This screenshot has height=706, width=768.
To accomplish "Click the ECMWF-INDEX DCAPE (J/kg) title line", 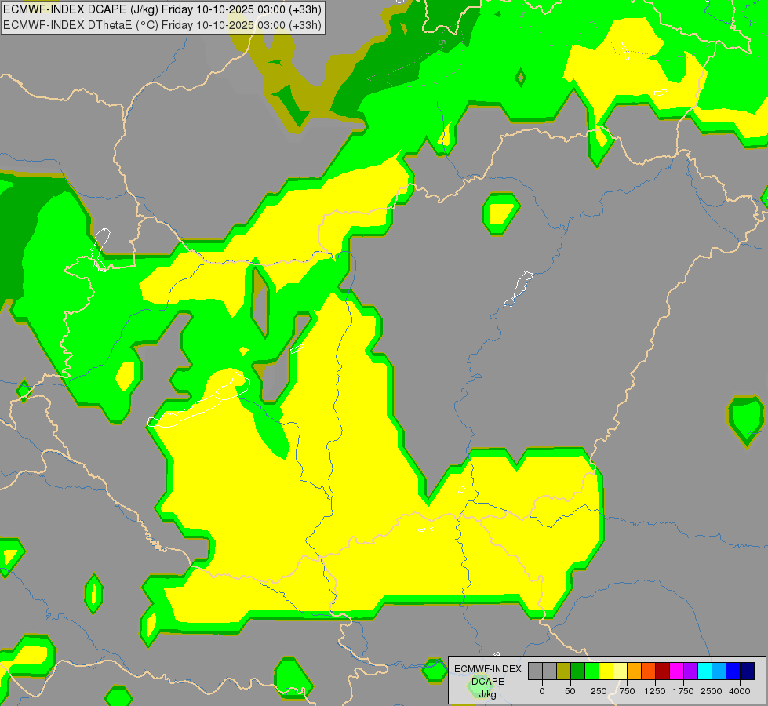I will point(162,9).
